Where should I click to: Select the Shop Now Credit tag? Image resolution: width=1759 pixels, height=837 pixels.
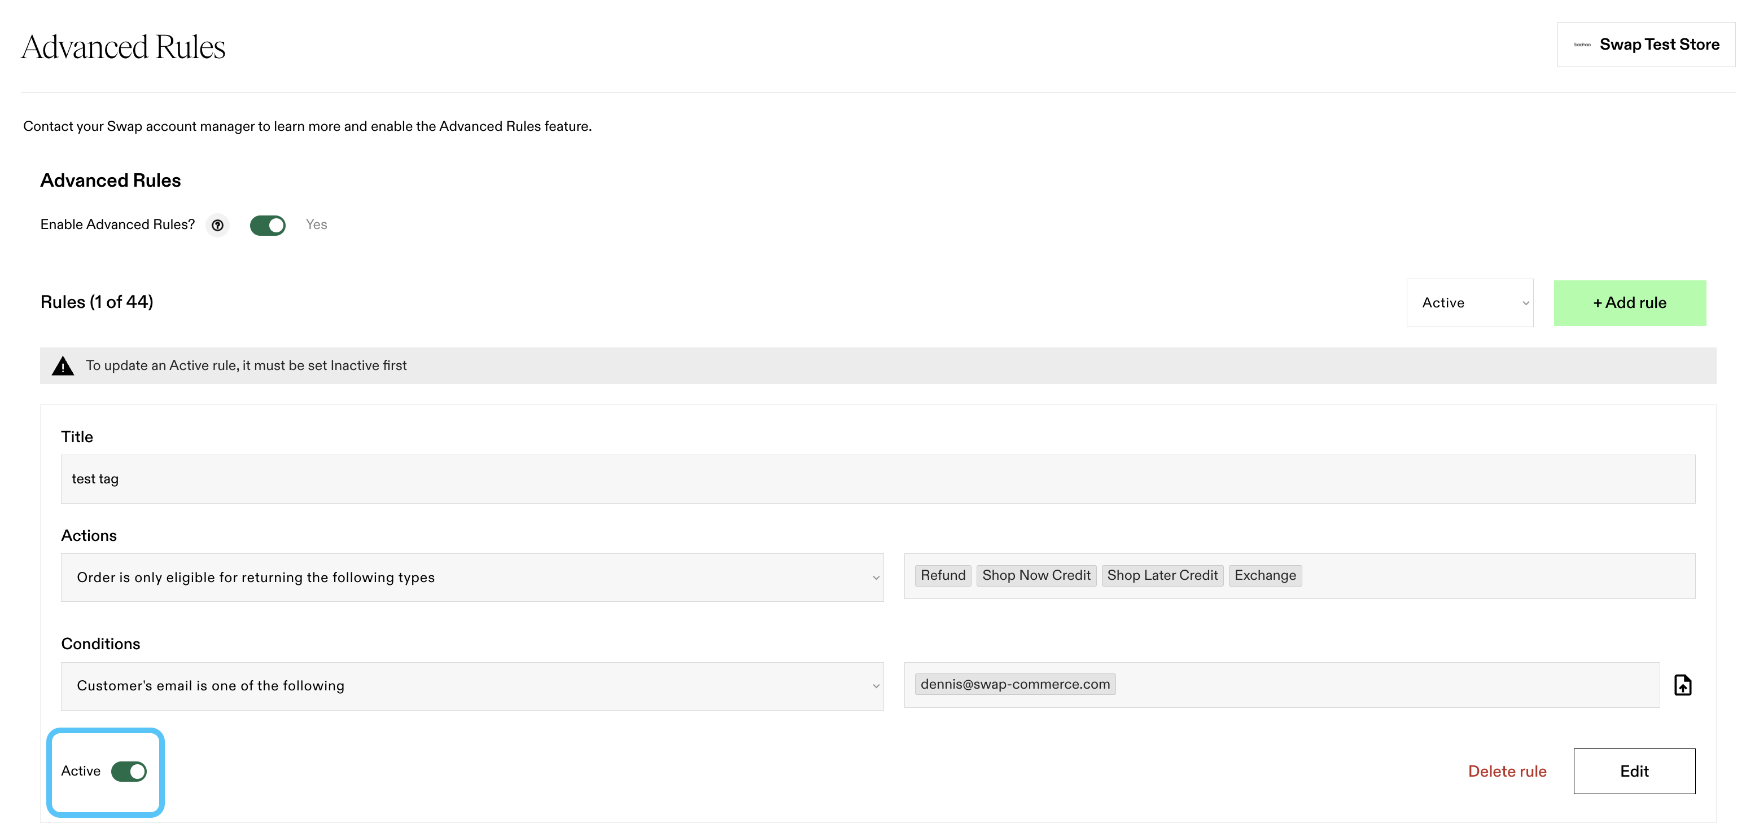tap(1036, 576)
